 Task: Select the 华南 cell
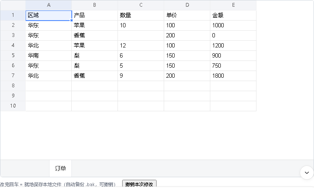coord(49,55)
